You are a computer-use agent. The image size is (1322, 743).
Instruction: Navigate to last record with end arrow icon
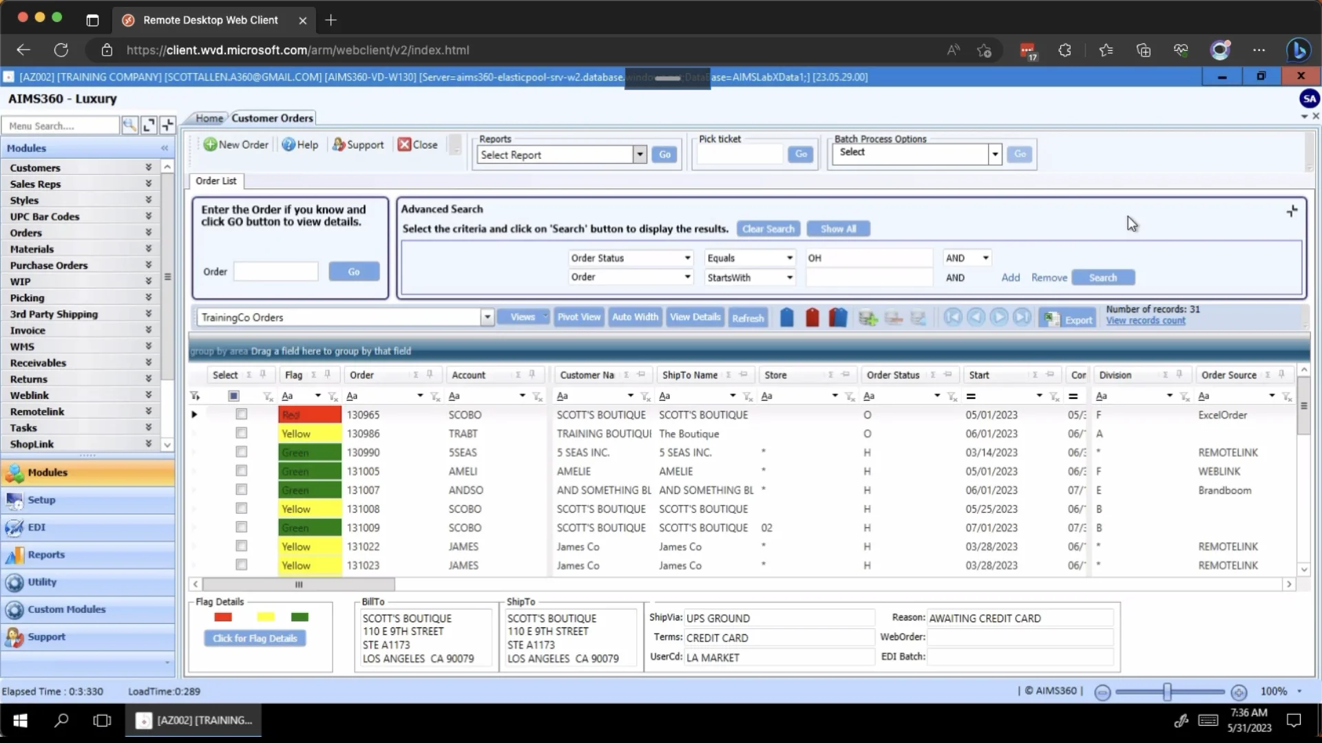point(1022,317)
